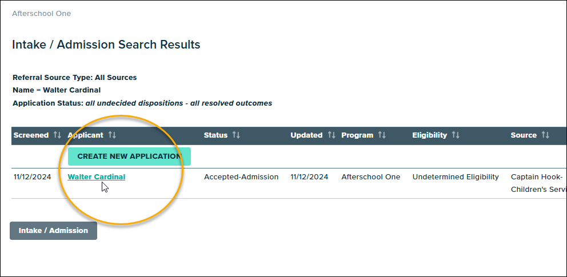Sort results by the Screened column icon
Screen dimensions: 567x277
tap(57, 135)
